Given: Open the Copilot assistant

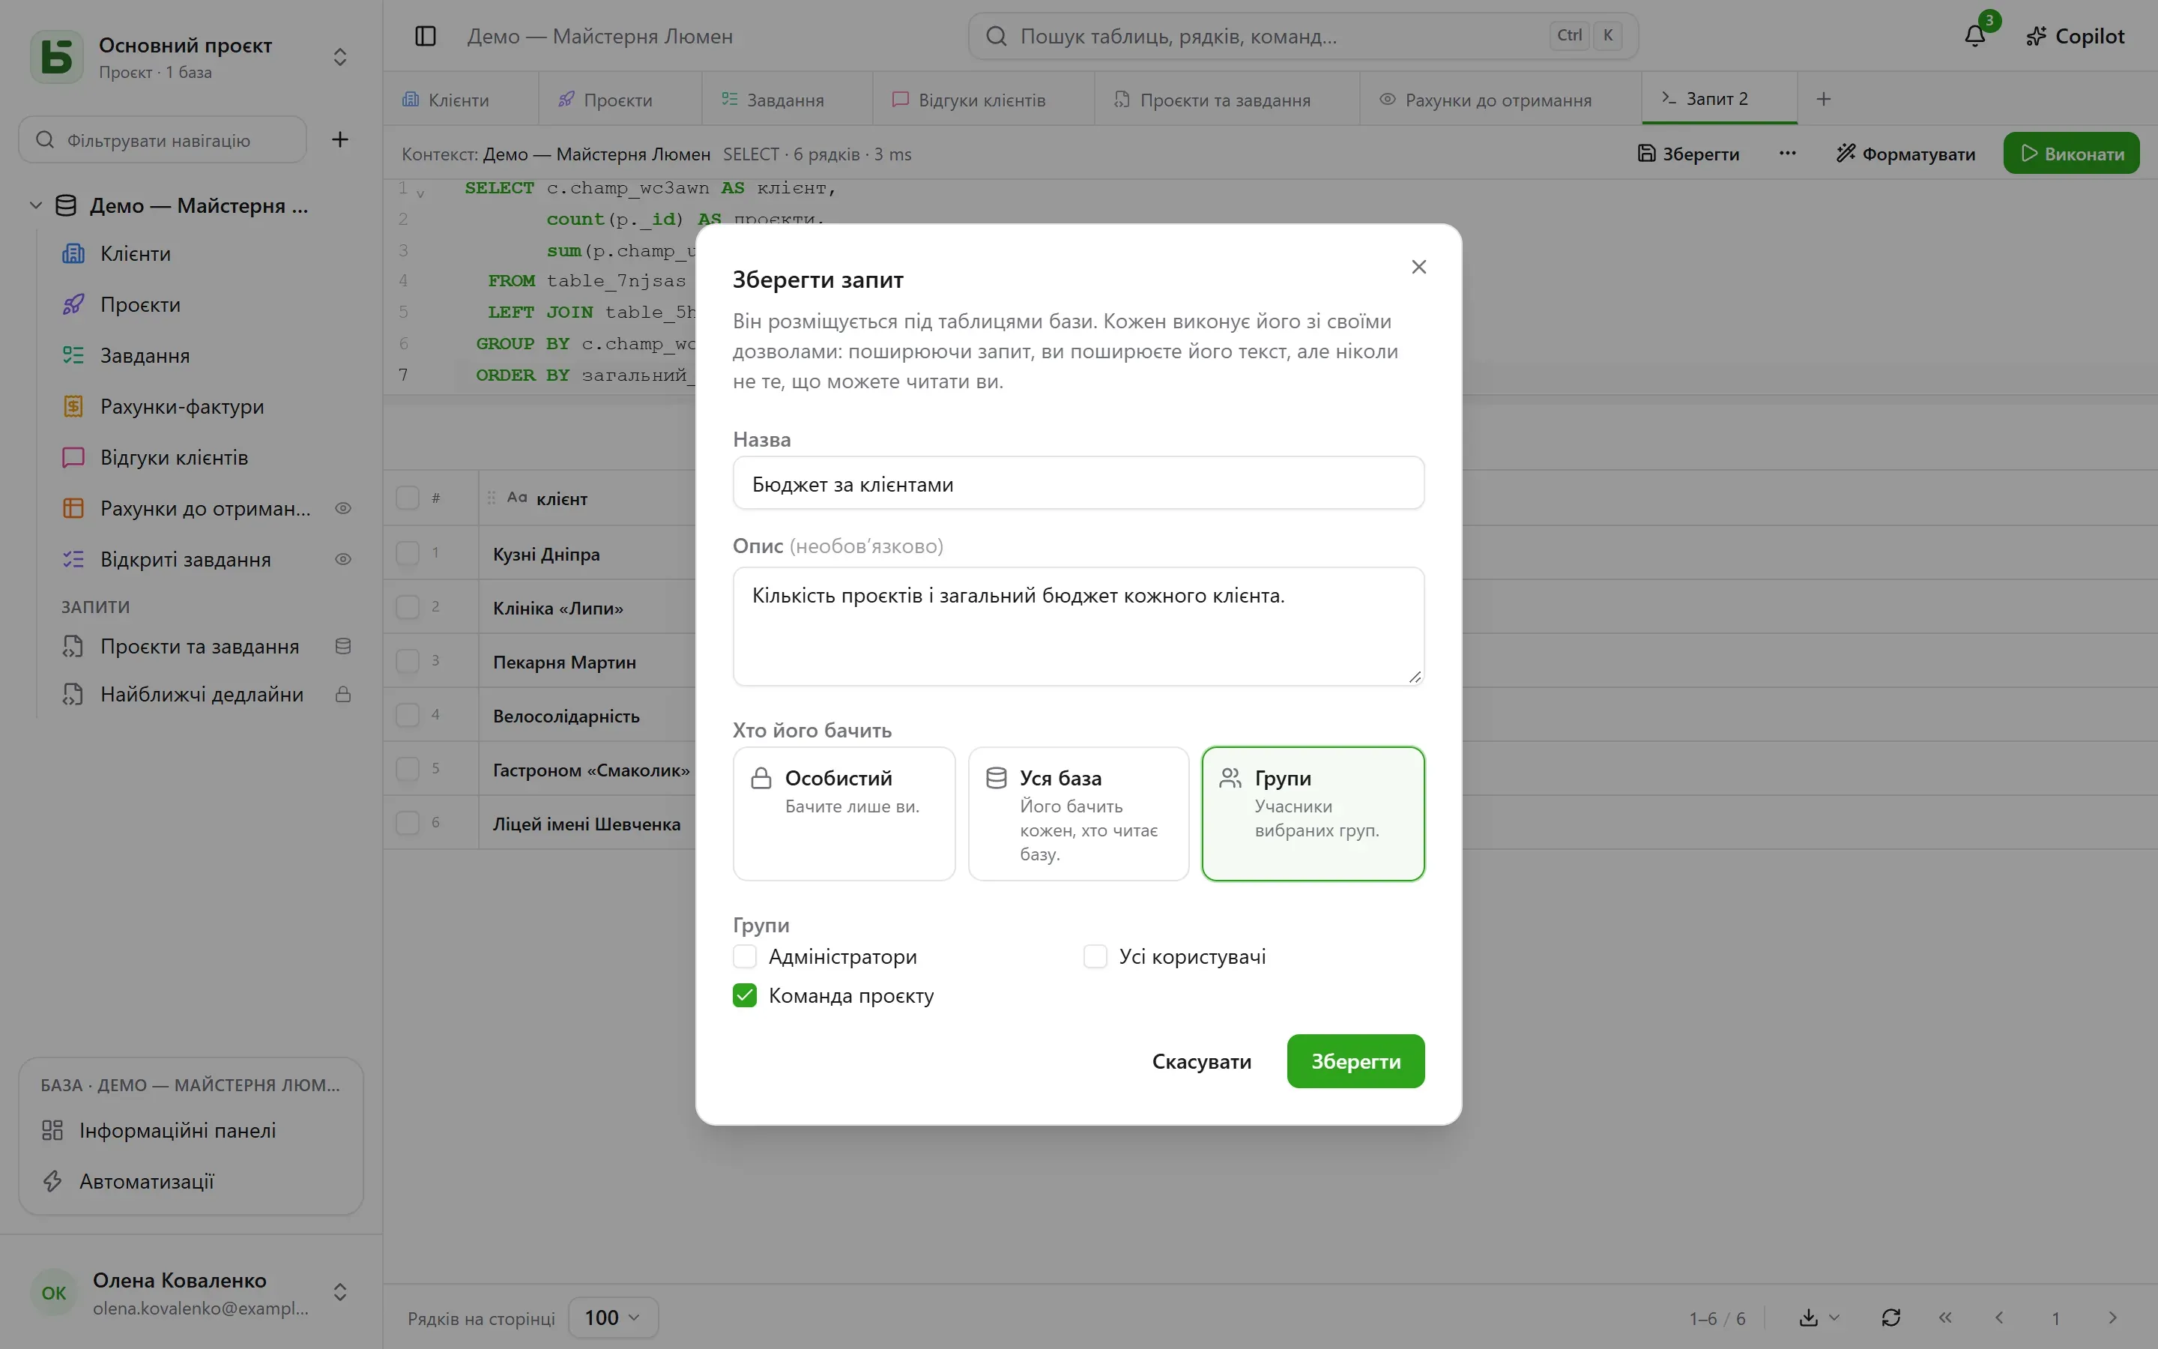Looking at the screenshot, I should pyautogui.click(x=2075, y=36).
